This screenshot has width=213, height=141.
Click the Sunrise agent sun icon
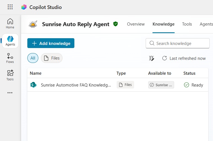click(x=33, y=24)
